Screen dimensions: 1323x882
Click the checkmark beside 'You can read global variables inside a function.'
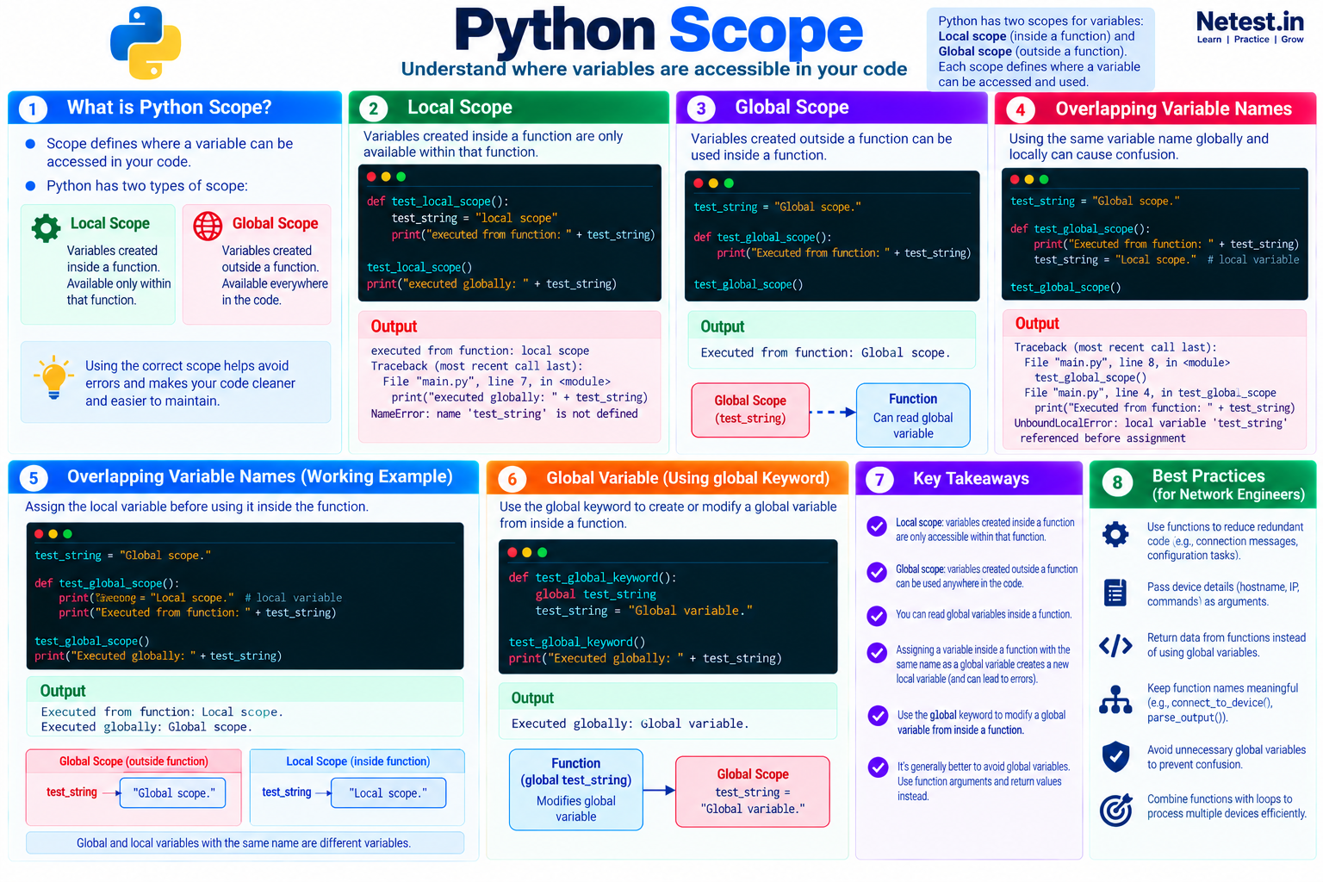point(877,615)
